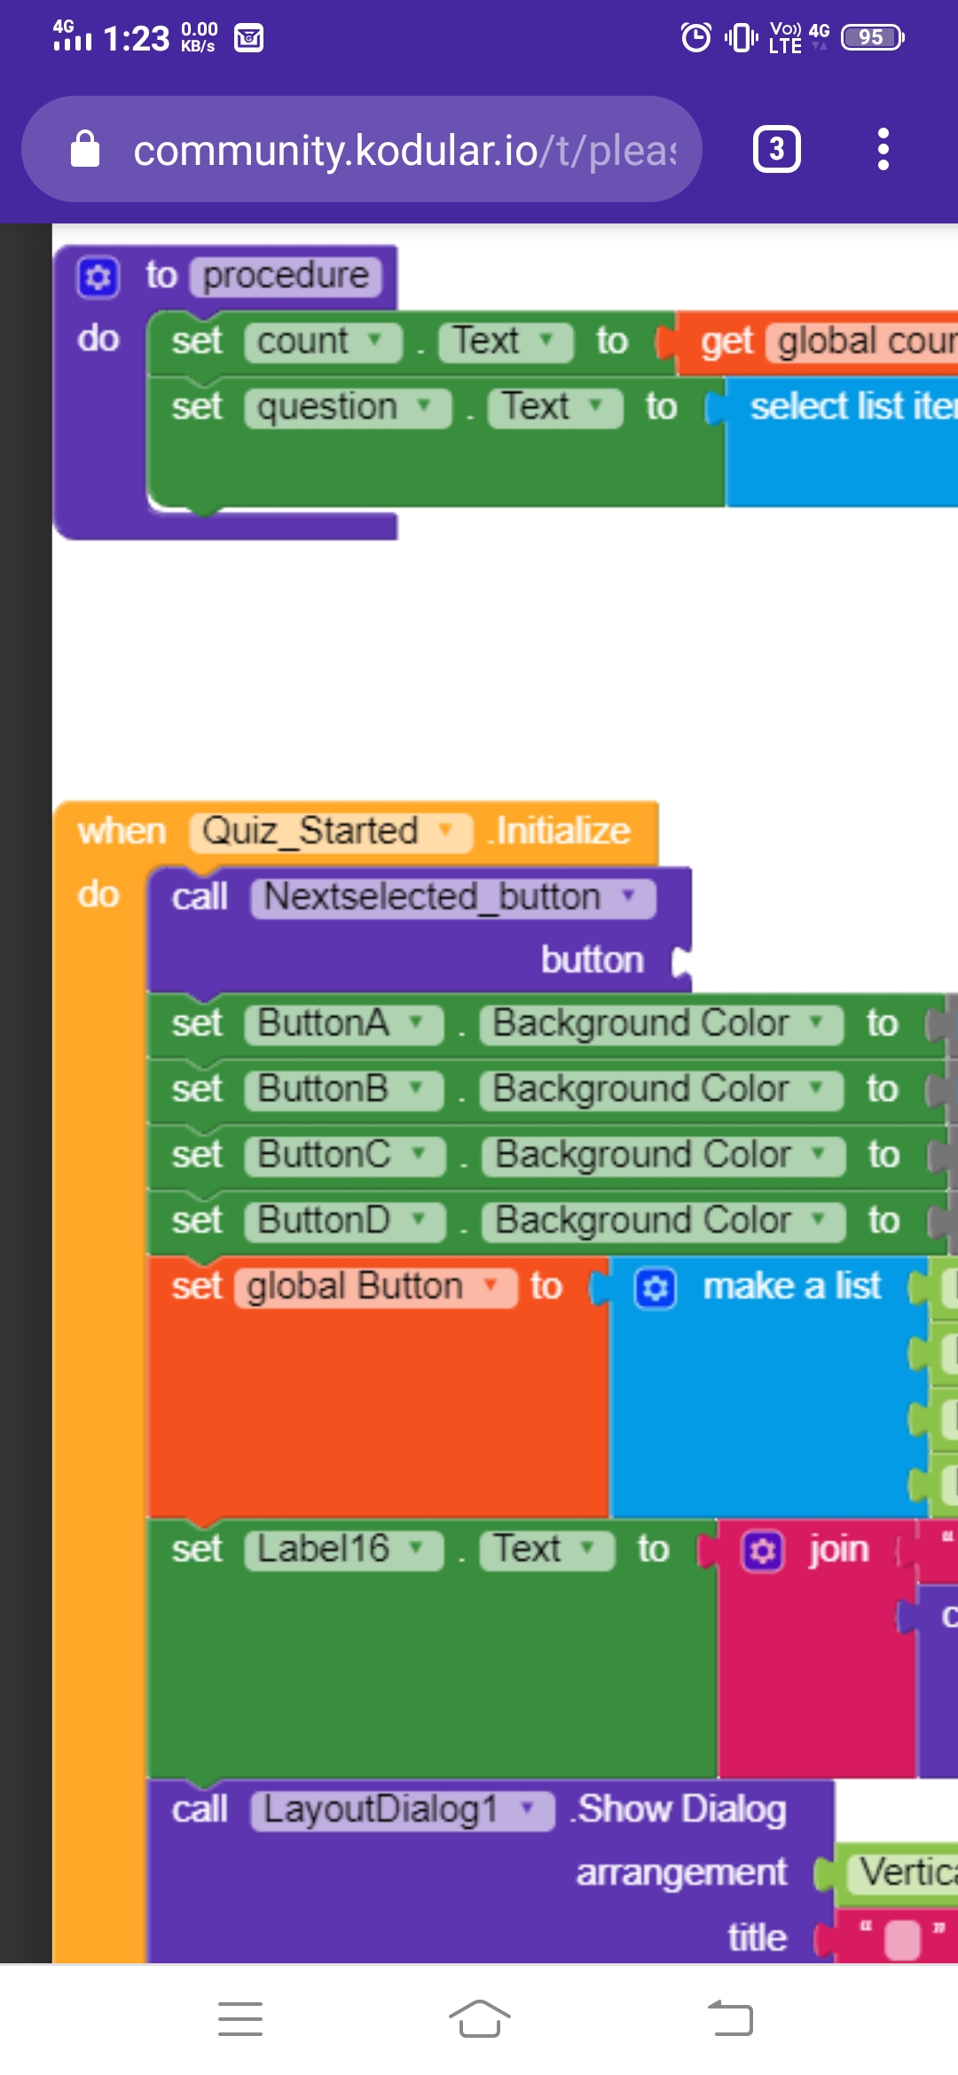This screenshot has height=2075, width=958.
Task: Open the Label16 component dropdown
Action: pyautogui.click(x=343, y=1551)
